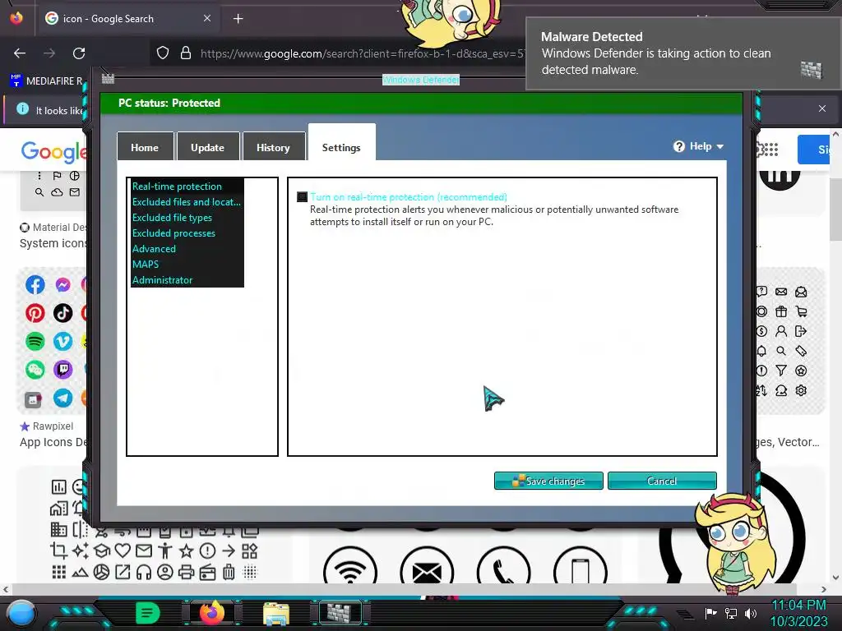The height and width of the screenshot is (631, 842).
Task: Open the History tab in Windows Defender
Action: point(273,146)
